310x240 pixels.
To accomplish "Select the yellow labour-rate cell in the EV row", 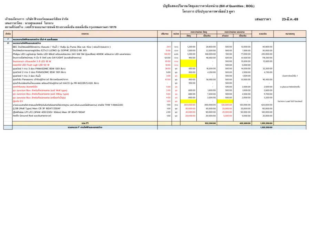I will coord(225,101).
